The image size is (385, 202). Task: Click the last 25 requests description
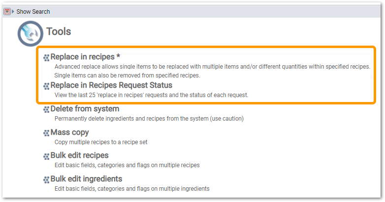pyautogui.click(x=152, y=95)
